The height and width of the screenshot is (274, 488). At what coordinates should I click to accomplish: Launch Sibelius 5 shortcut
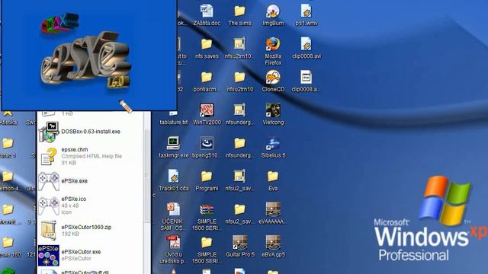click(273, 143)
